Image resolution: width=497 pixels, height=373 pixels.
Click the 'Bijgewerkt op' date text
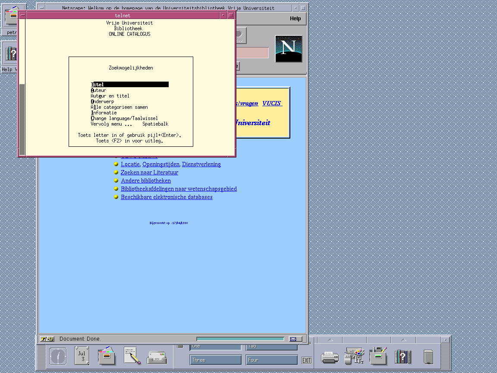169,223
